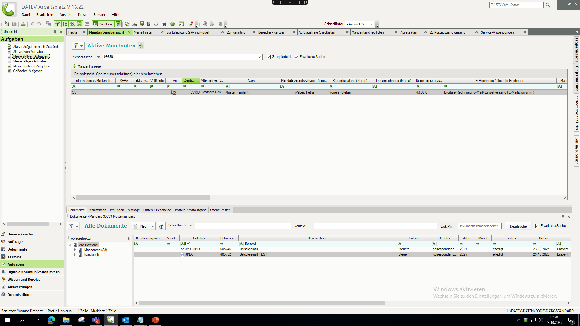Viewport: 580px width, 326px height.
Task: Click the Volltext search input field
Action: (375, 226)
